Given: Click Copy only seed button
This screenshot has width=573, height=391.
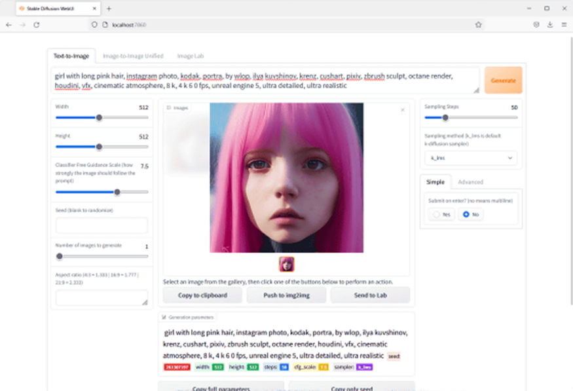Looking at the screenshot, I should tap(352, 386).
